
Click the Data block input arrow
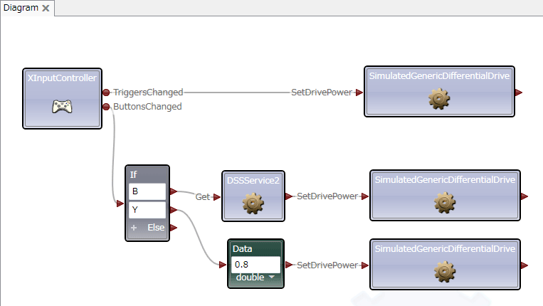pos(223,265)
